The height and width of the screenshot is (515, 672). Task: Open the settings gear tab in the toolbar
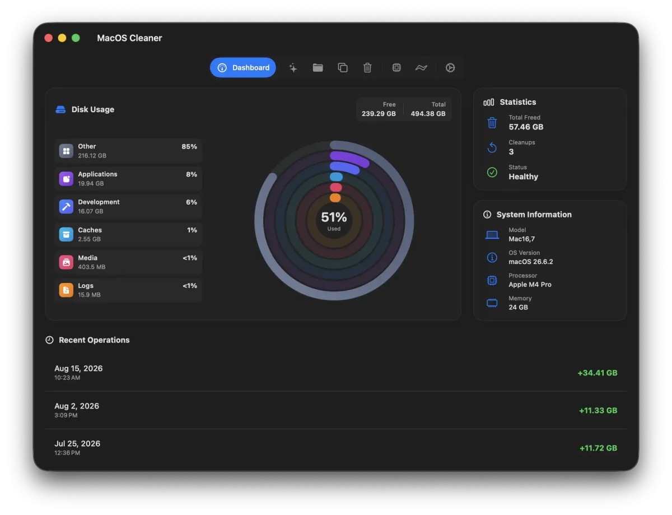point(450,68)
